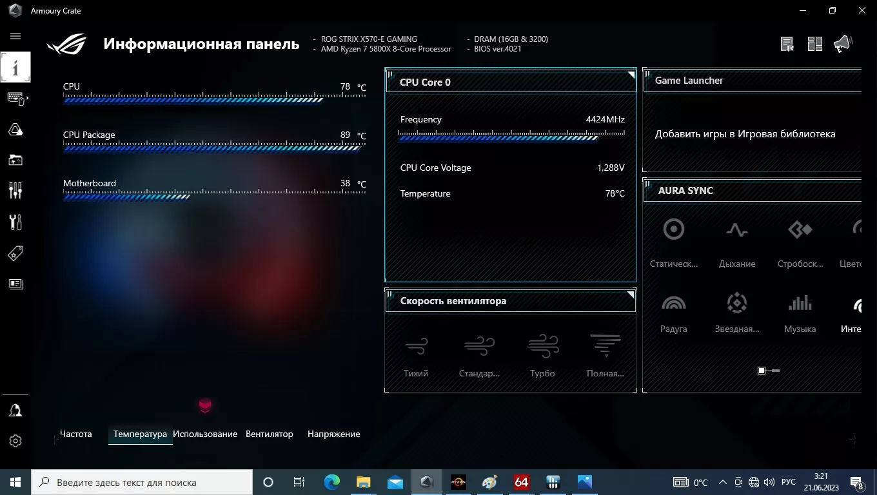This screenshot has height=495, width=877.
Task: Open the Scenario Profiles sliders icon in the sidebar
Action: pyautogui.click(x=15, y=190)
